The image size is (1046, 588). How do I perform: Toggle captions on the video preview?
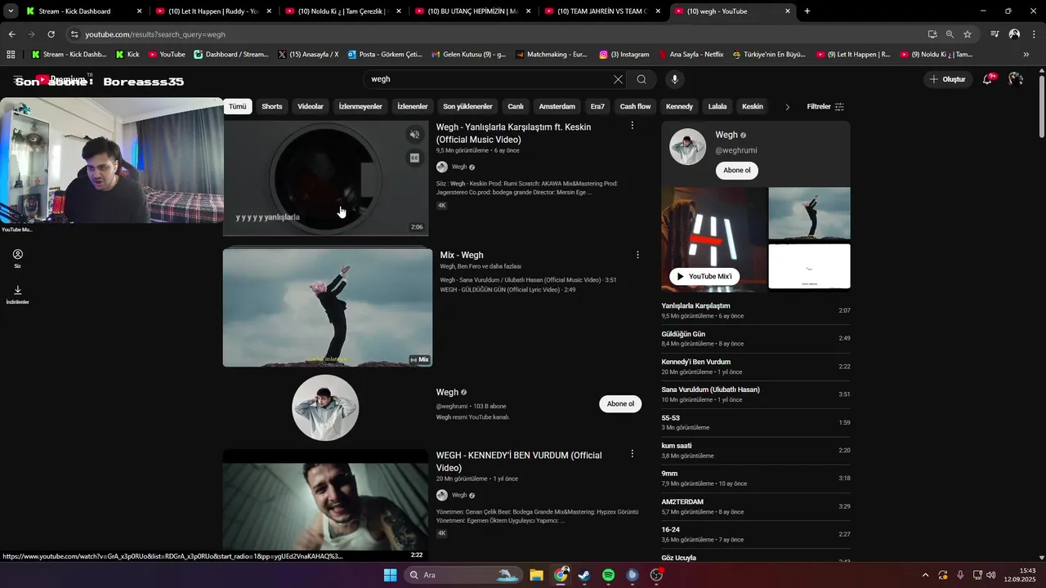[x=414, y=158]
